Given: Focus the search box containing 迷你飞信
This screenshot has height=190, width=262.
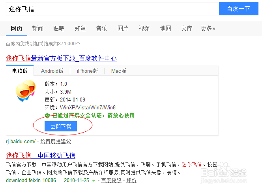Looking at the screenshot, I should coord(112,9).
